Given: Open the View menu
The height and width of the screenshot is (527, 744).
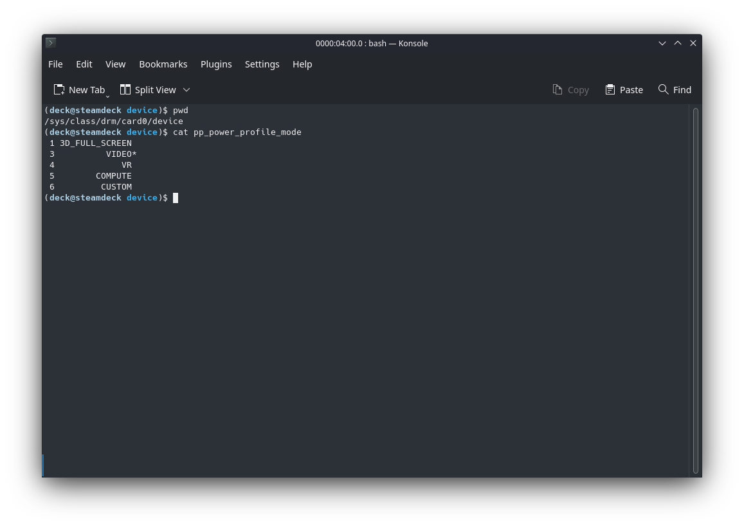Looking at the screenshot, I should 115,64.
